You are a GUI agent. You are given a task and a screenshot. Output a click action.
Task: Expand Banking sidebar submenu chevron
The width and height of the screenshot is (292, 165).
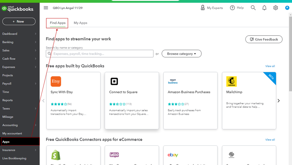[35, 42]
